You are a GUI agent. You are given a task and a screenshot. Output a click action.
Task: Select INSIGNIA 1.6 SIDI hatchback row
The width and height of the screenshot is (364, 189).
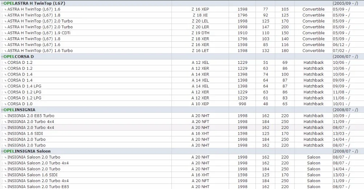click(182, 133)
